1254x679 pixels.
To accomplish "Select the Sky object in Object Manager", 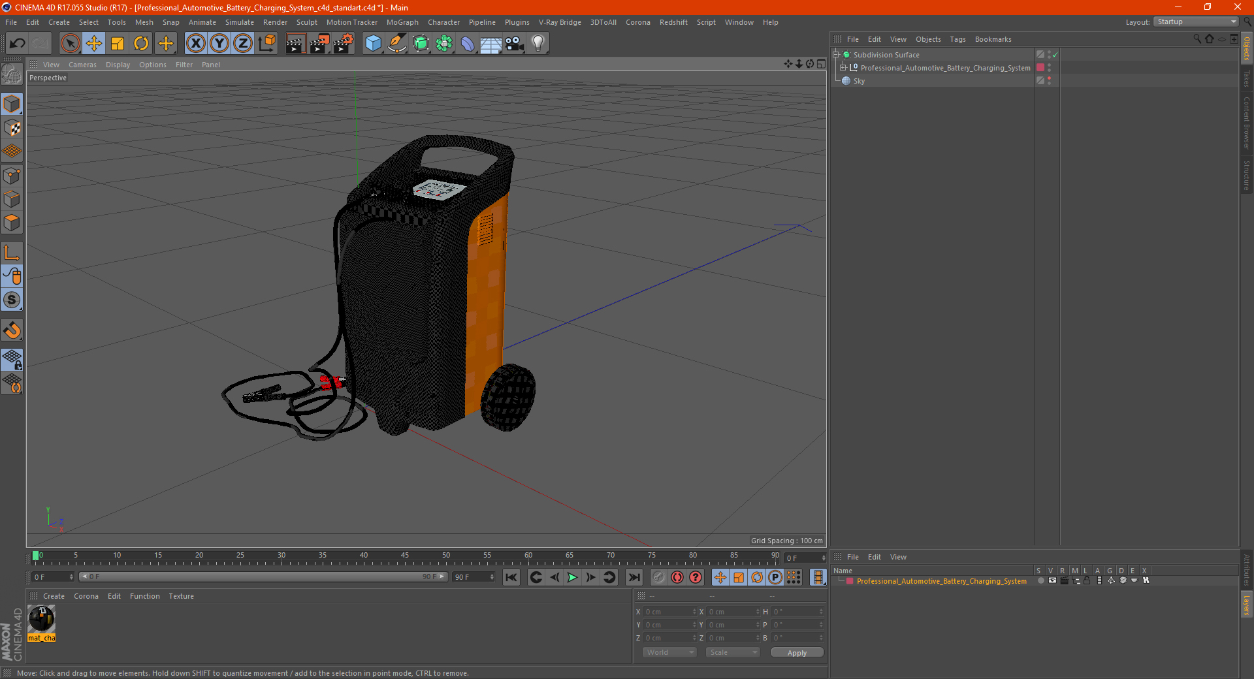I will pyautogui.click(x=859, y=81).
